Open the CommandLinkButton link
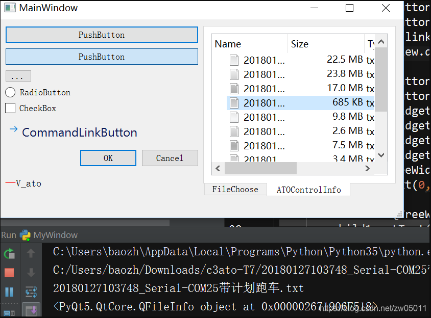The height and width of the screenshot is (318, 431). 79,132
